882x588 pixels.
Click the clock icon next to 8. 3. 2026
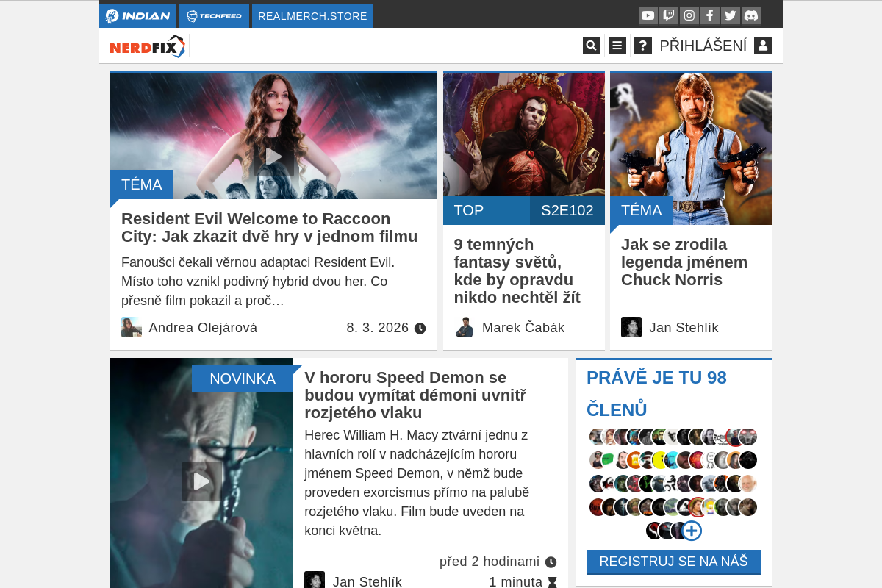(420, 328)
